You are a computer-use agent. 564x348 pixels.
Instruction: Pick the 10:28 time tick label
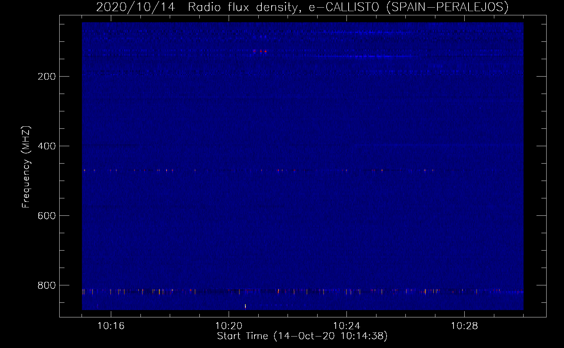464,326
